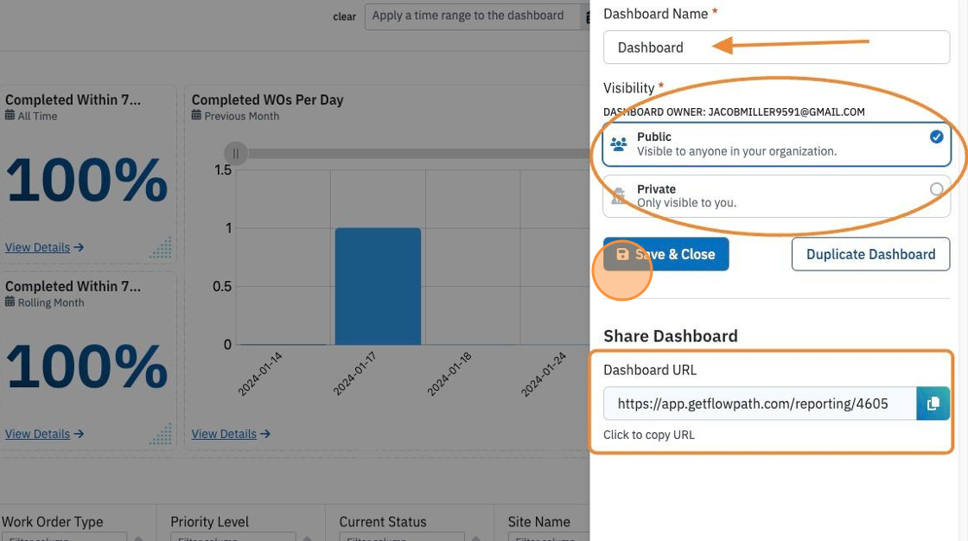Select Private visibility radio button
The height and width of the screenshot is (541, 968).
(x=936, y=189)
